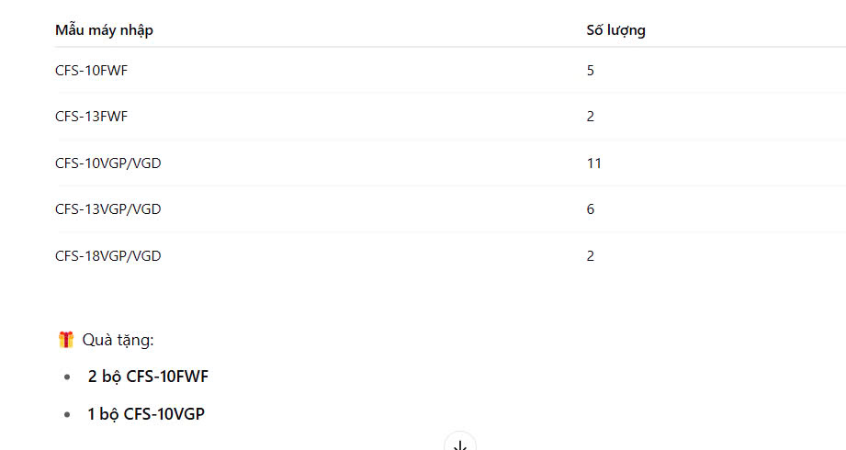Click quantity 2 in the CFS-13FWF row

click(x=591, y=117)
